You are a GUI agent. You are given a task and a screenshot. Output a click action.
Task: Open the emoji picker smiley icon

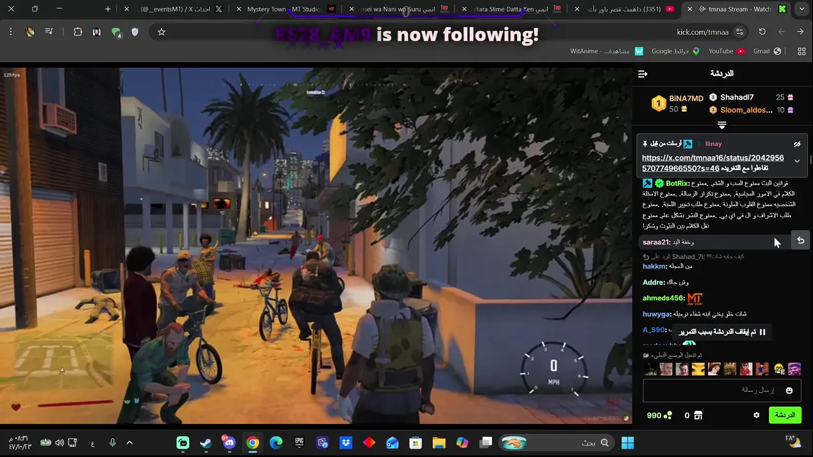pyautogui.click(x=789, y=390)
